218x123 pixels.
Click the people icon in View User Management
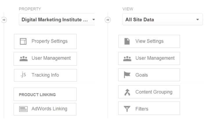click(127, 59)
